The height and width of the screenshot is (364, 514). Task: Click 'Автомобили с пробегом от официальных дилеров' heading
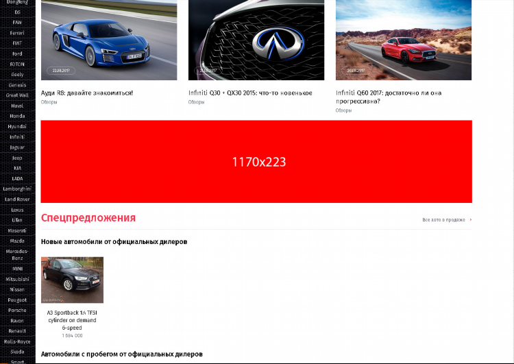121,354
